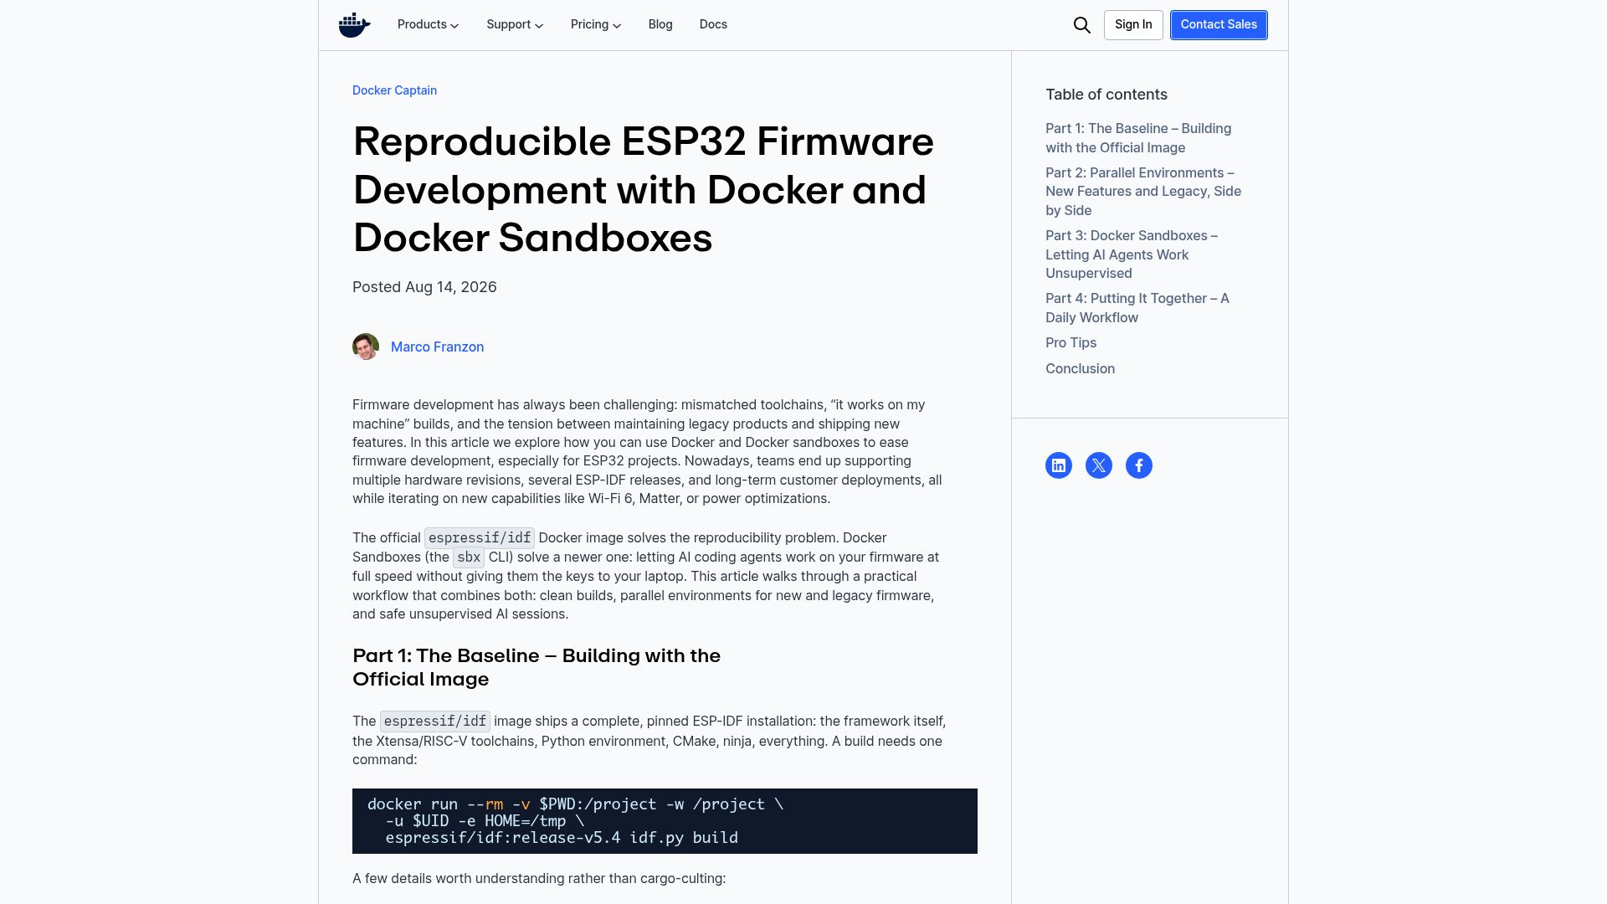
Task: Share article on X
Action: point(1099,465)
